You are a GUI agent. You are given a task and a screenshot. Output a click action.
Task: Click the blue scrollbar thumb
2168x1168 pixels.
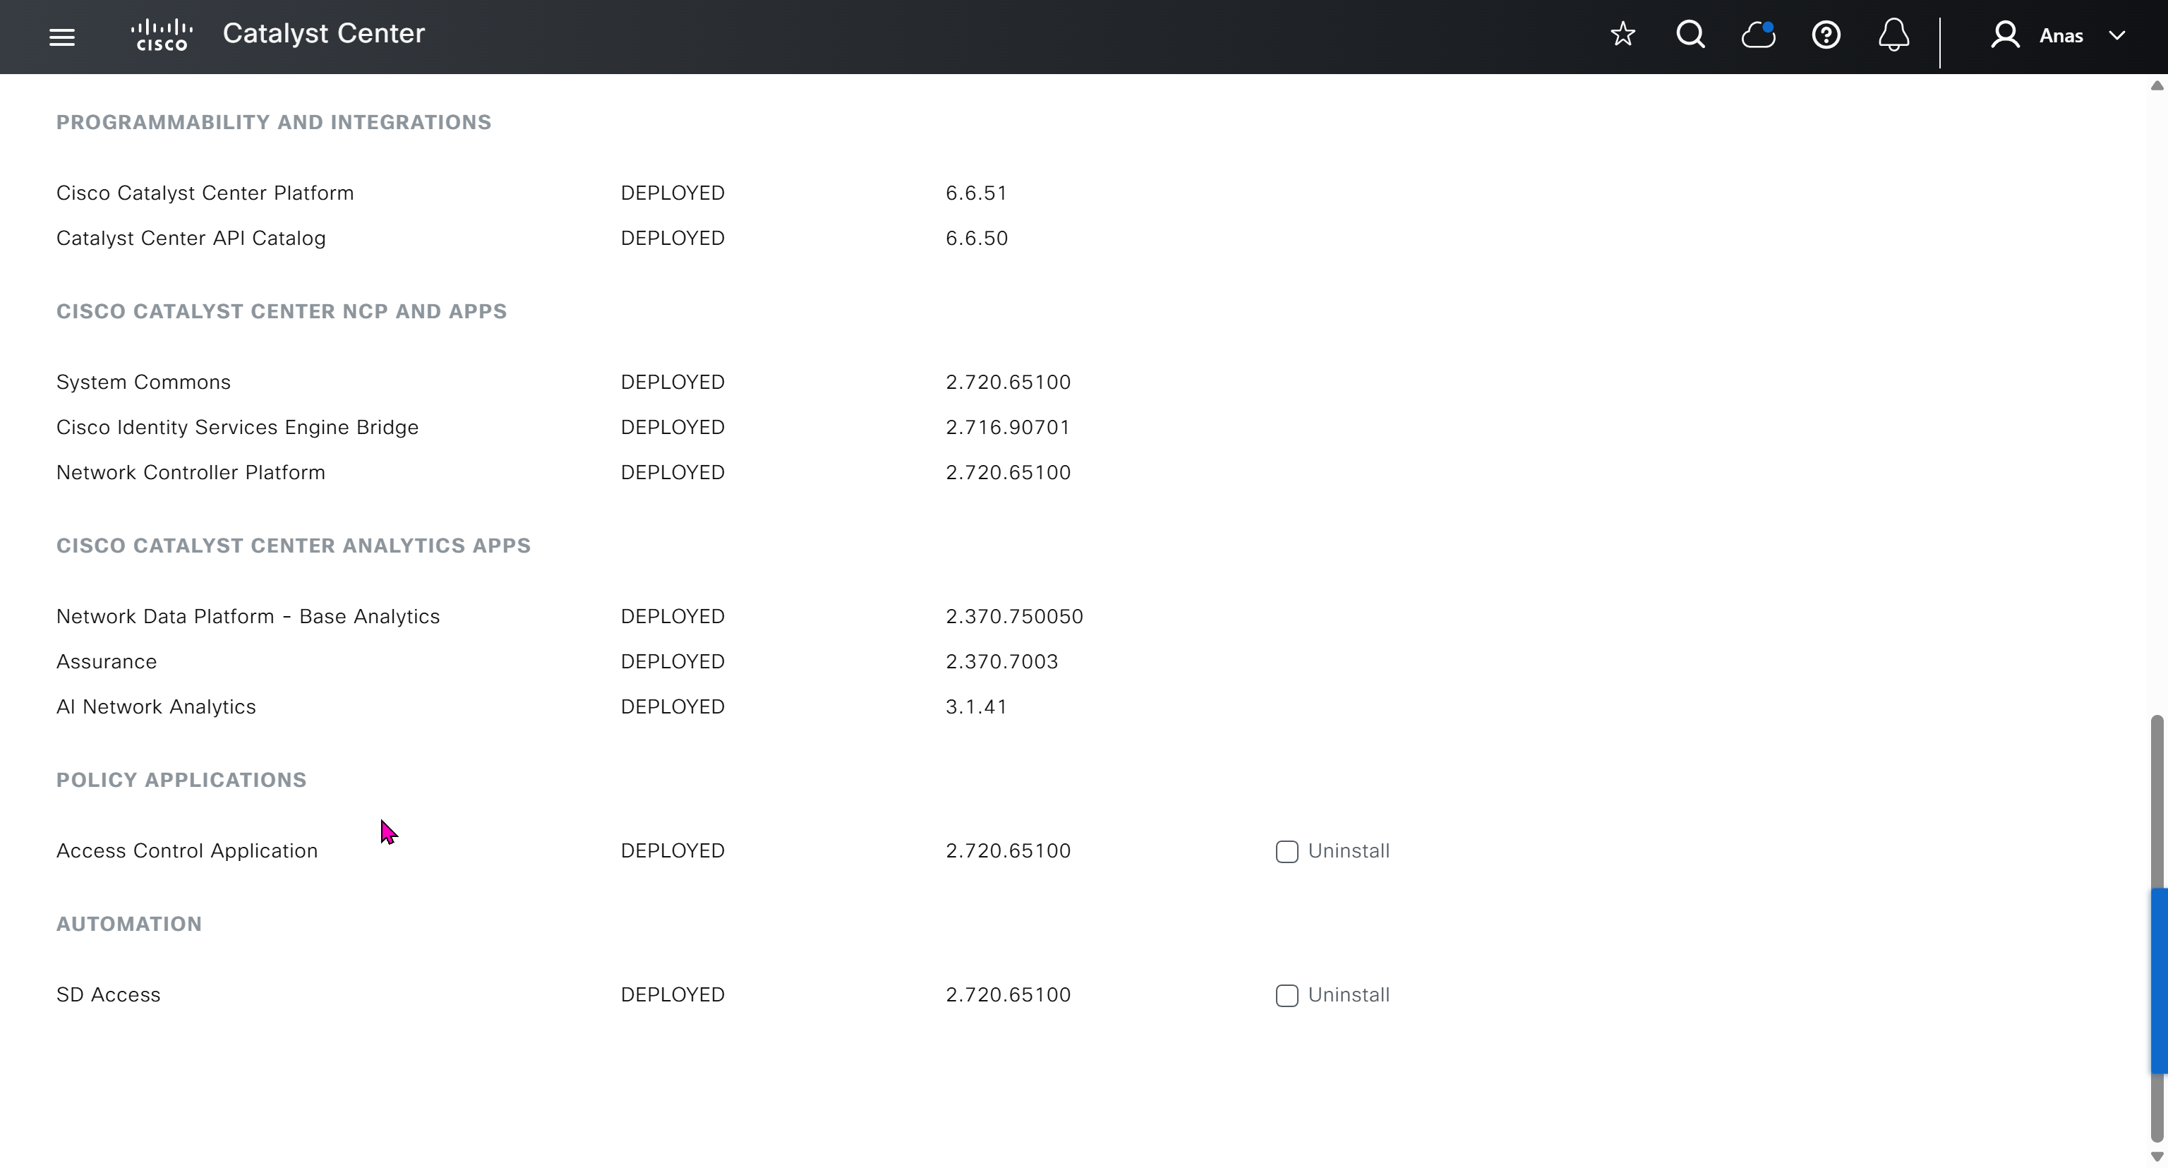tap(2159, 980)
